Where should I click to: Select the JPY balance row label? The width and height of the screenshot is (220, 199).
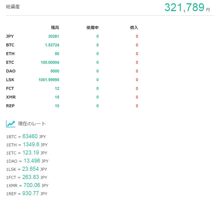click(10, 36)
